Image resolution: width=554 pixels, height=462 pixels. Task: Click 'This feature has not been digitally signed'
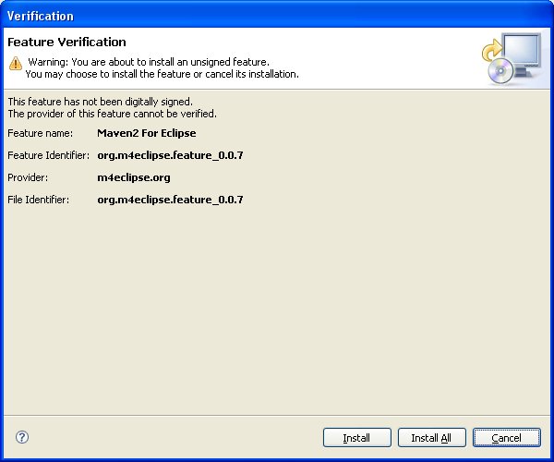tap(100, 102)
